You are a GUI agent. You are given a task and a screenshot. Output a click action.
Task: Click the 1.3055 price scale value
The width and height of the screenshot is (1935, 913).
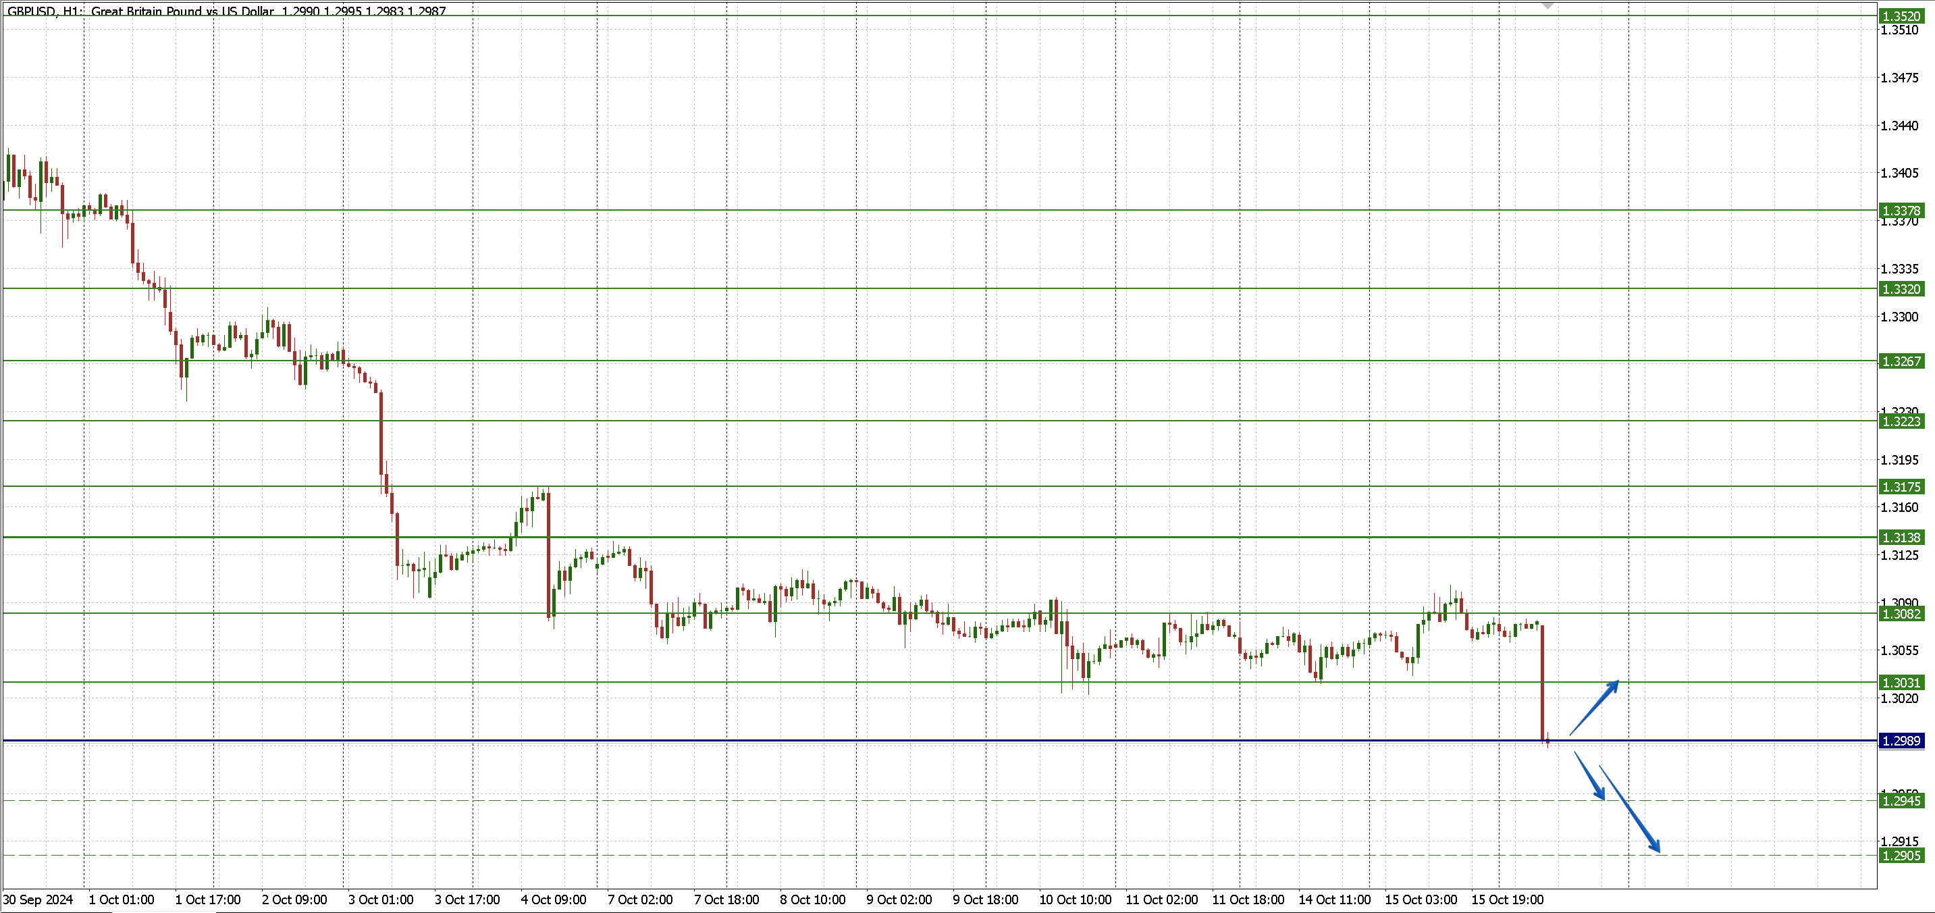(1900, 650)
